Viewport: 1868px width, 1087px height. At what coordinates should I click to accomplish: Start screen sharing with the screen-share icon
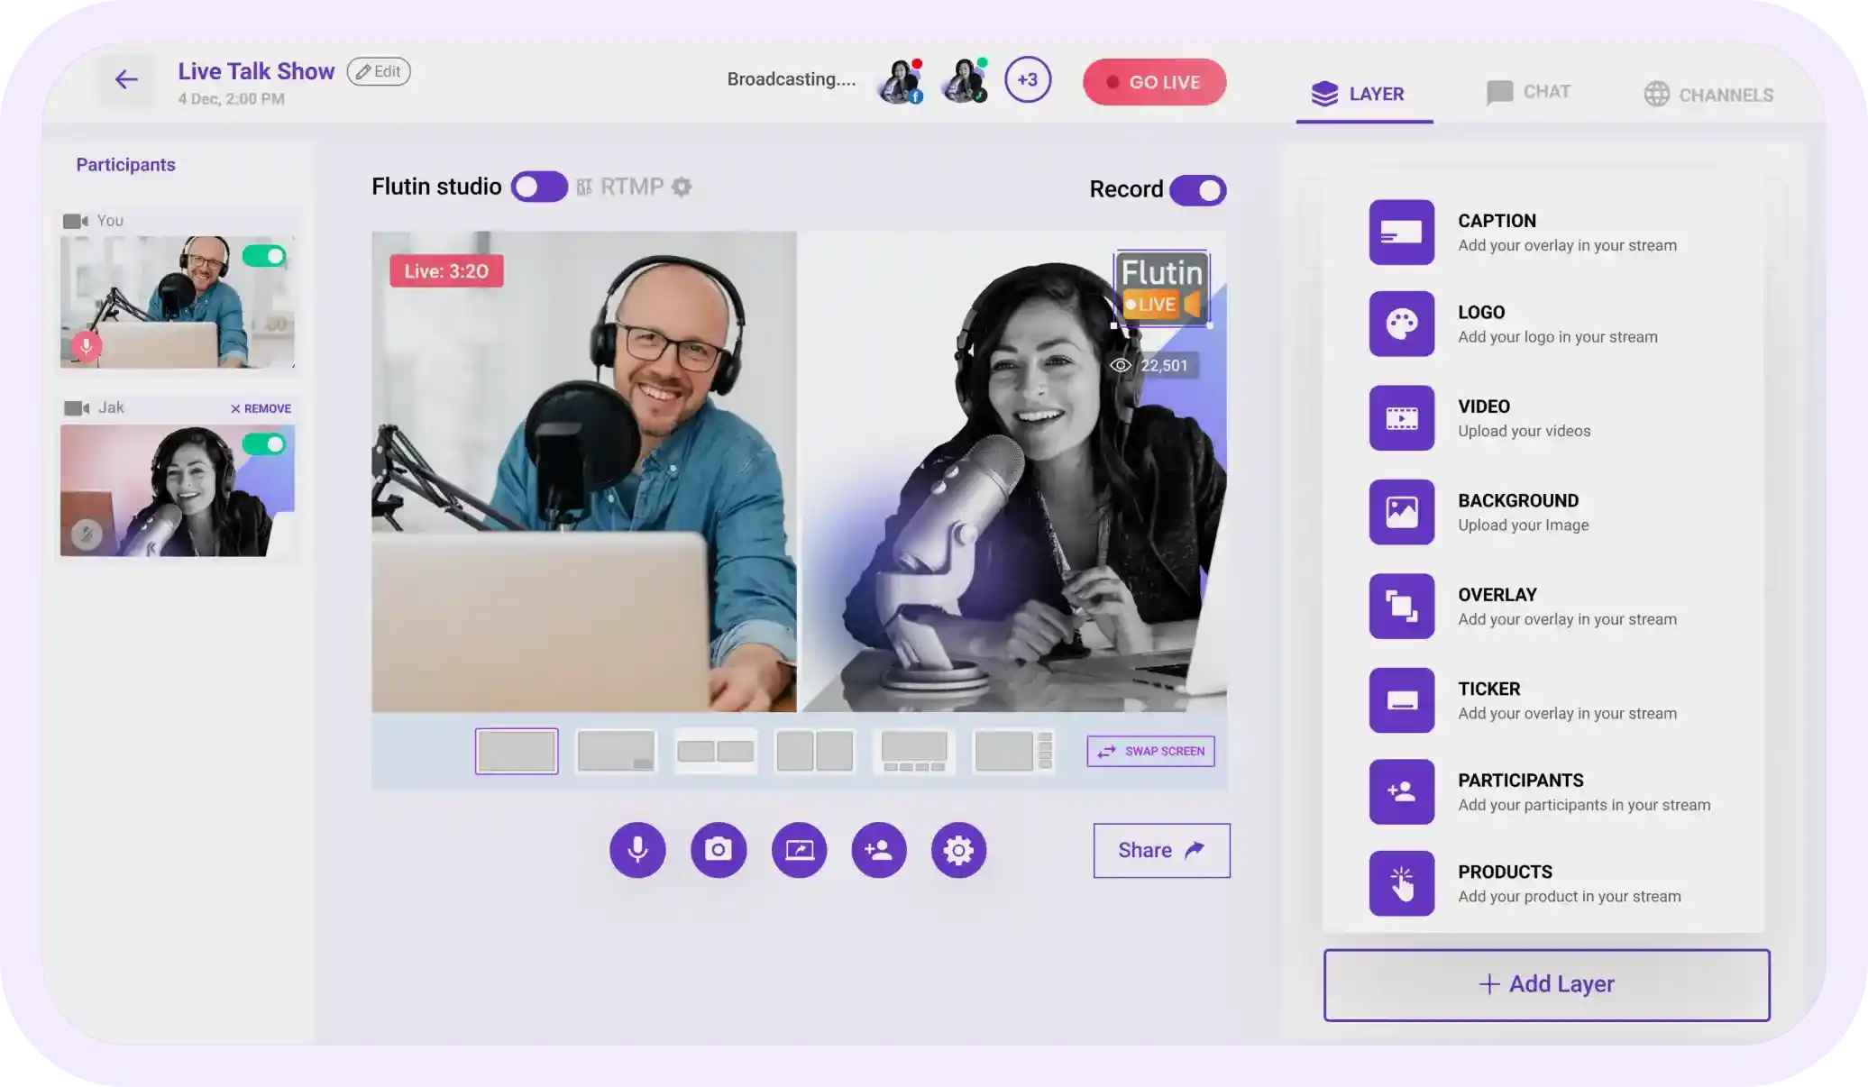(x=799, y=850)
